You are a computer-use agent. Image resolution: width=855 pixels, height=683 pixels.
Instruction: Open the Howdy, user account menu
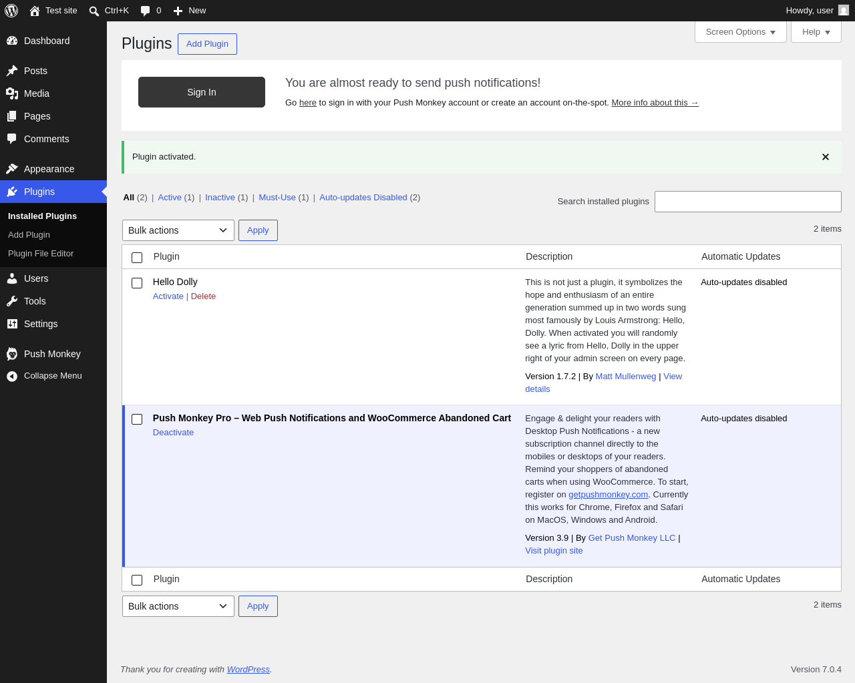pyautogui.click(x=817, y=11)
